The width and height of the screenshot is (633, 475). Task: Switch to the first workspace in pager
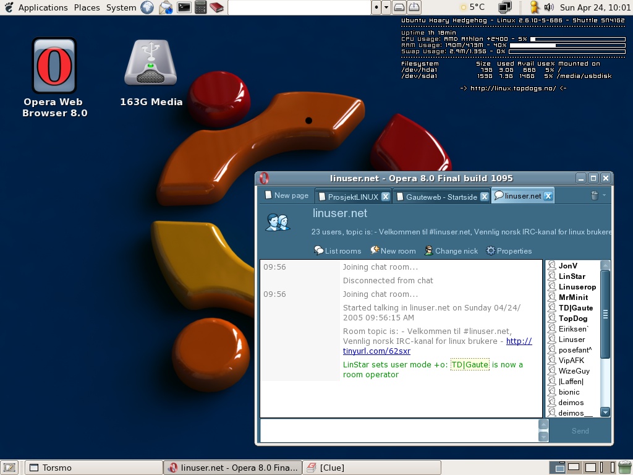tap(559, 468)
